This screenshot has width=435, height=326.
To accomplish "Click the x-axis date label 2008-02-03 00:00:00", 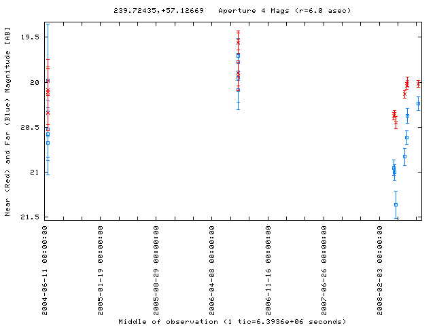I will (x=379, y=271).
